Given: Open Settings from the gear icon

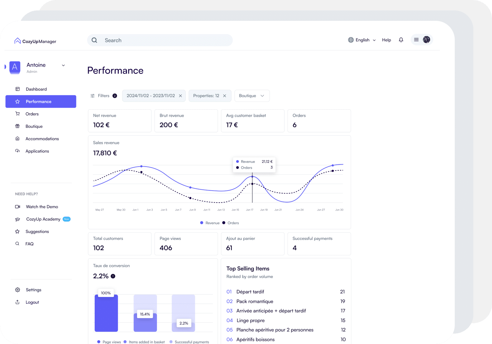Looking at the screenshot, I should click(18, 290).
